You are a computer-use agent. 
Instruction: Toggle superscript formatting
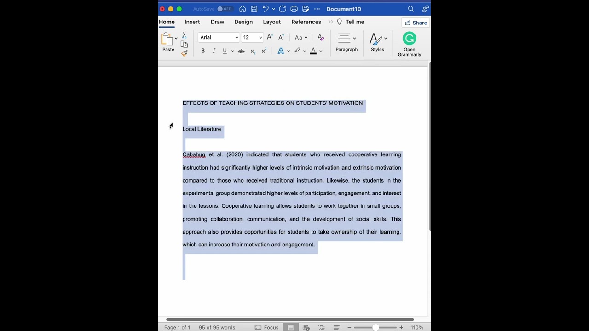coord(264,51)
